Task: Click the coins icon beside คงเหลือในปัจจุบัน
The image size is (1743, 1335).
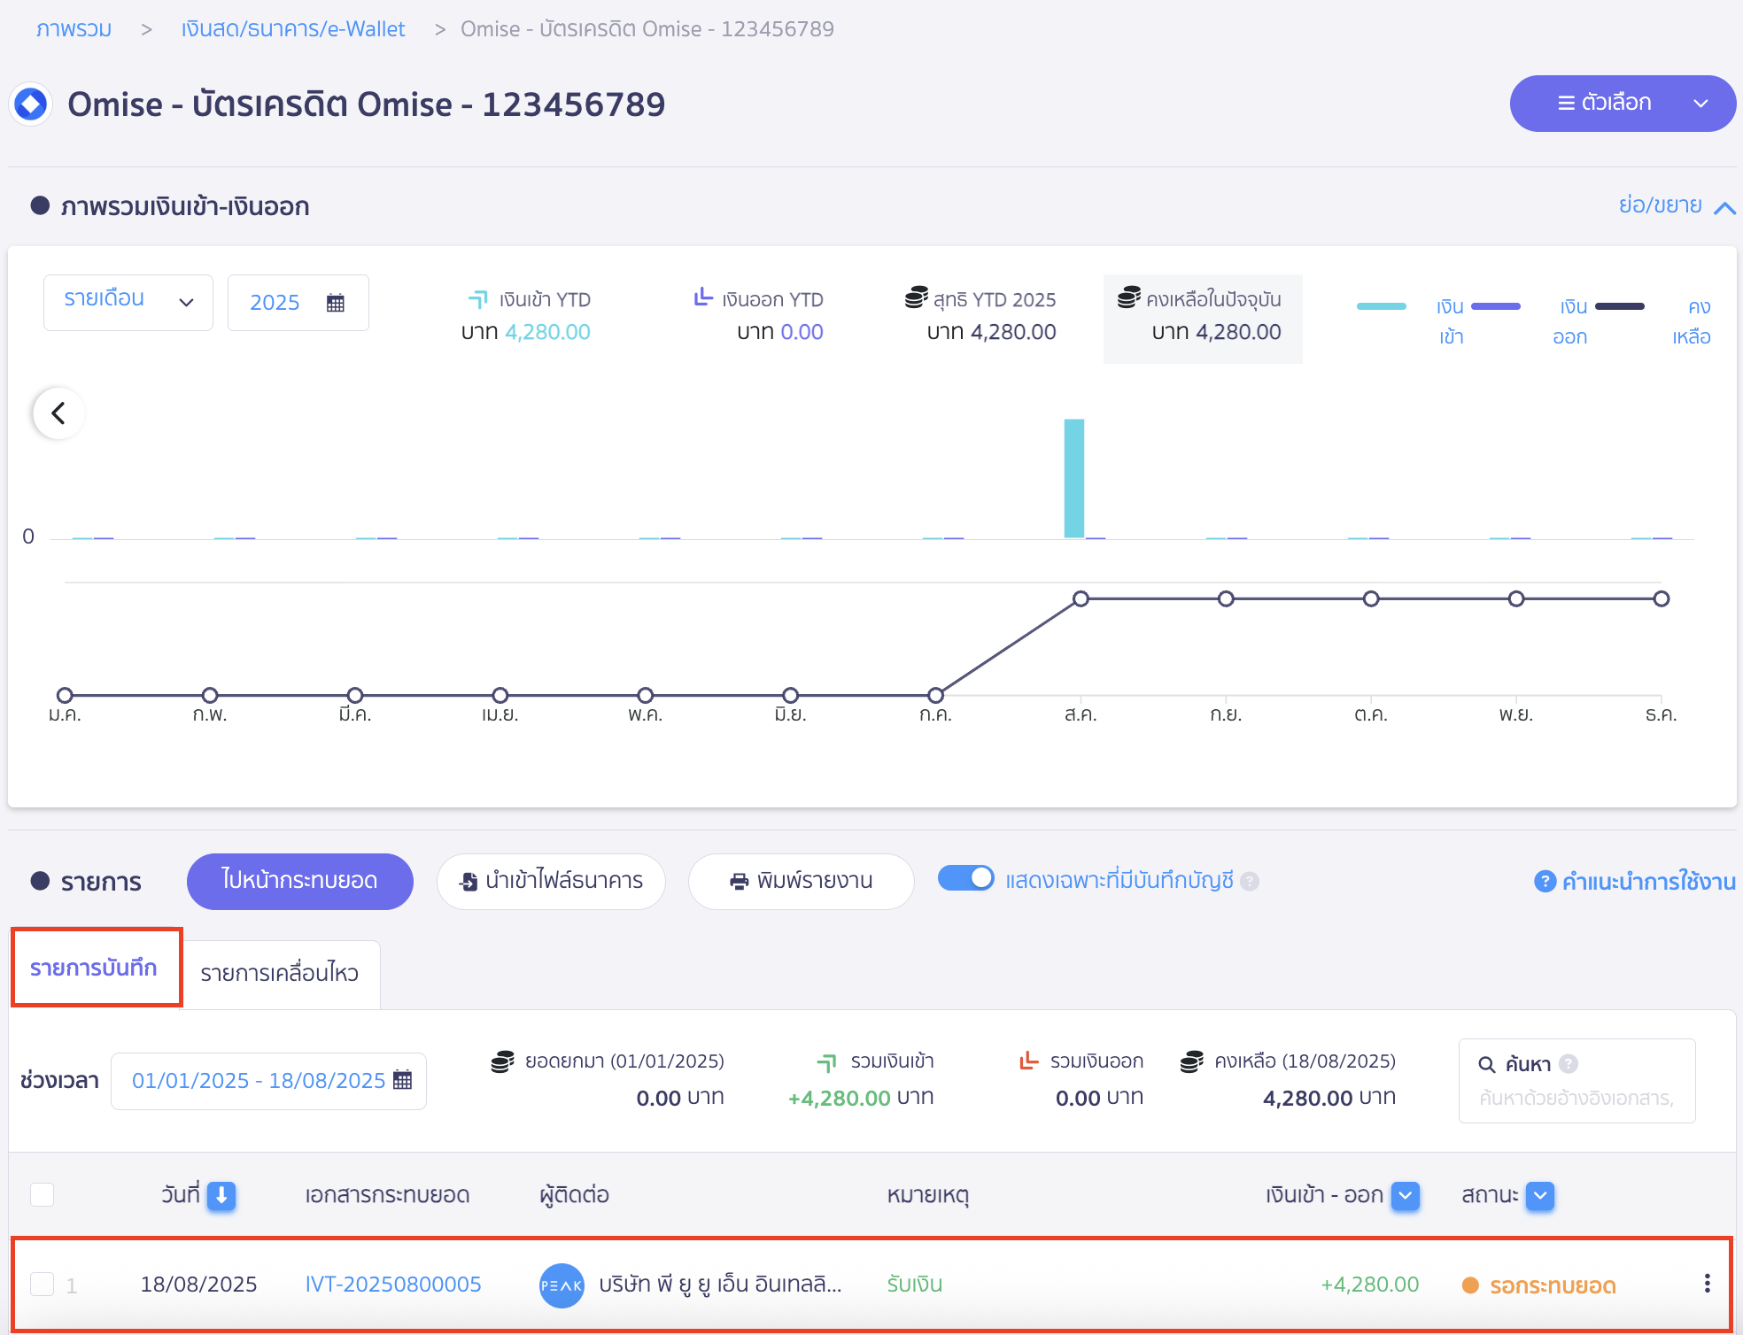Action: pos(1129,297)
